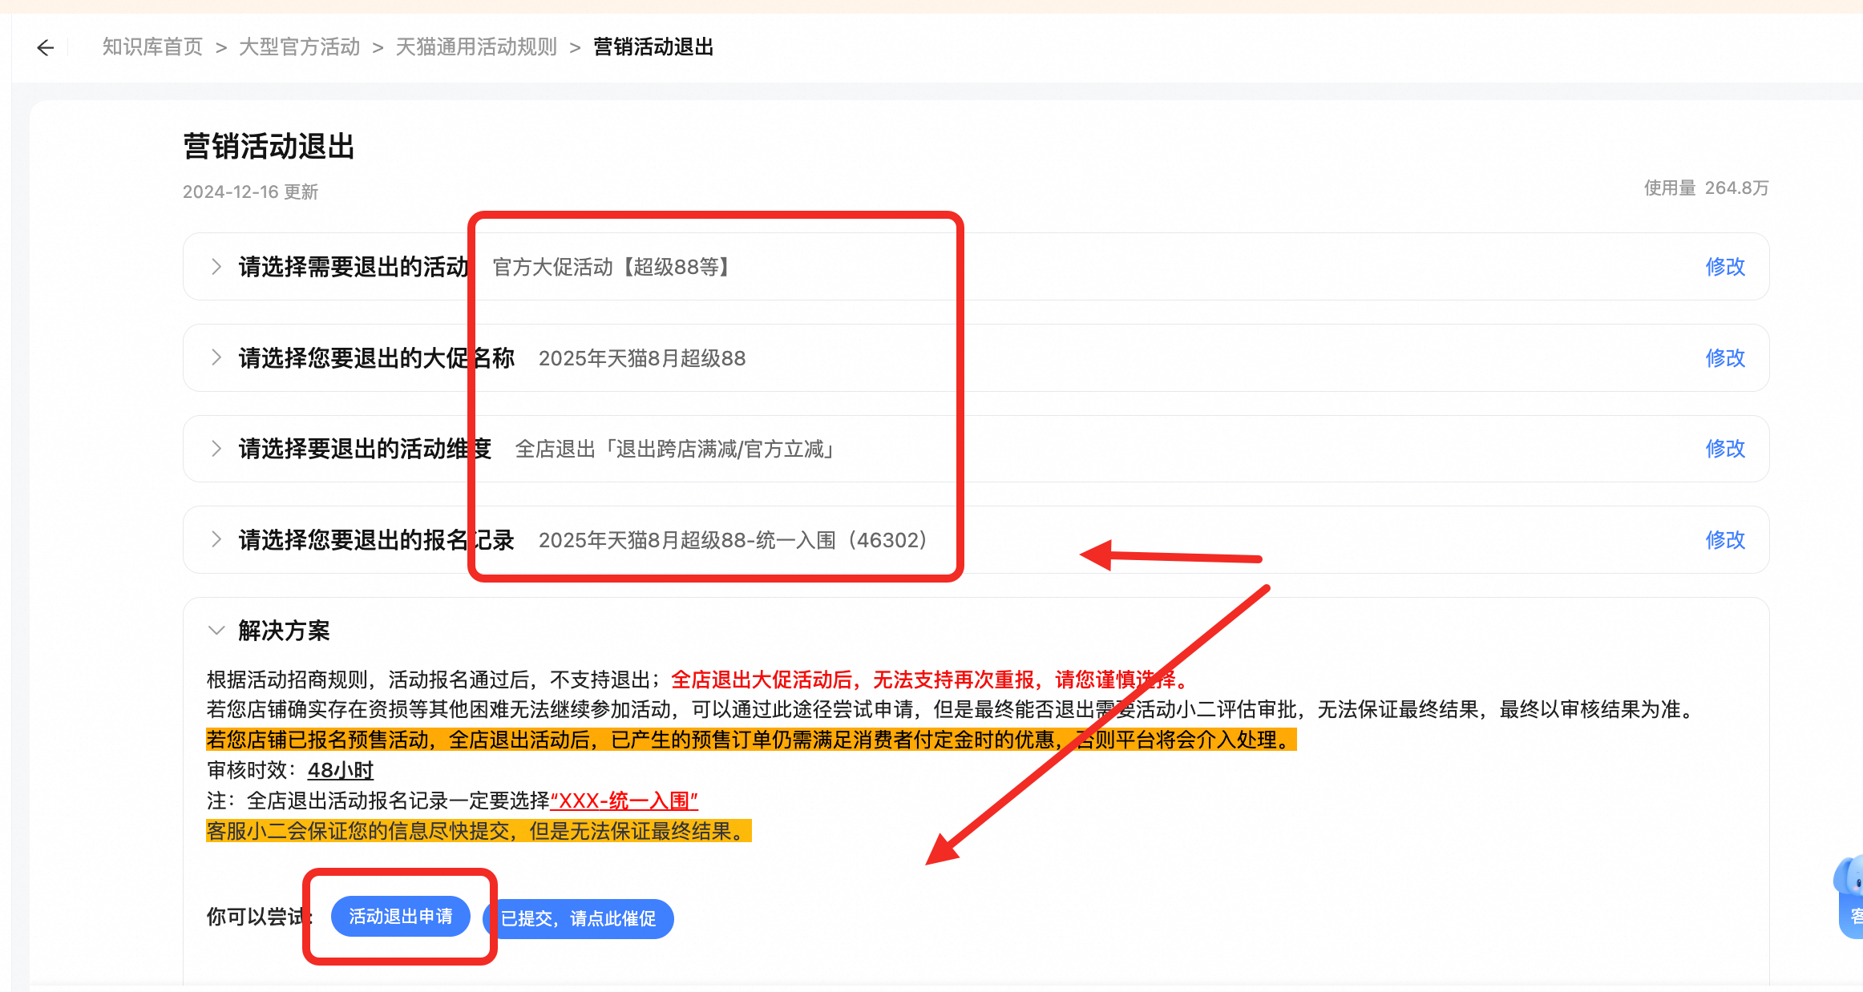Click the 48小时 underlined text
This screenshot has width=1863, height=992.
341,770
